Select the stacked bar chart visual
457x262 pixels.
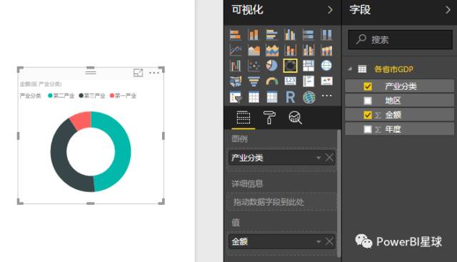coord(235,35)
